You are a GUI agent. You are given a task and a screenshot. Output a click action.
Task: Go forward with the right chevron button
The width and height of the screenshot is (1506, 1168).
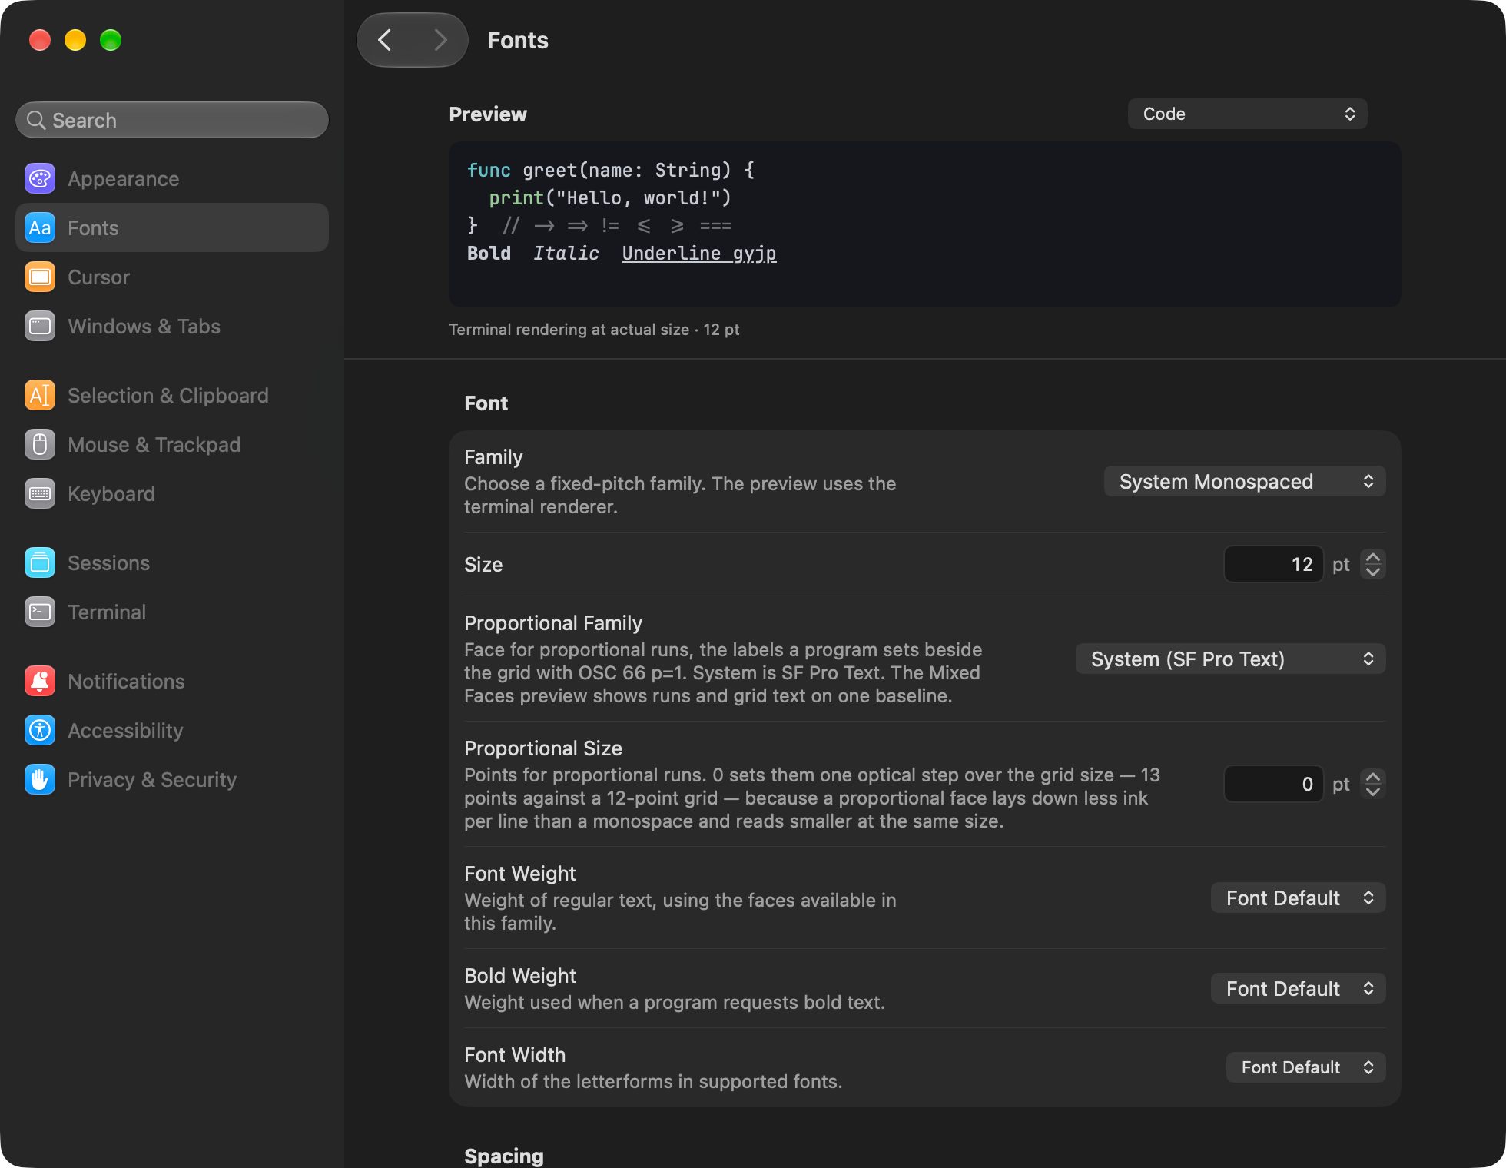click(440, 40)
